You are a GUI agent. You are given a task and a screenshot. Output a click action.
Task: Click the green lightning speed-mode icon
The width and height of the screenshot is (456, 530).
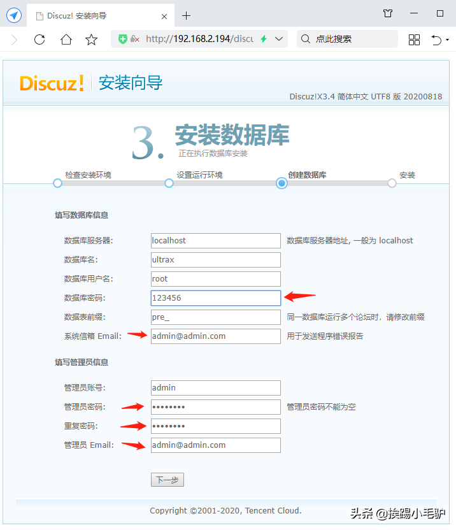(264, 39)
